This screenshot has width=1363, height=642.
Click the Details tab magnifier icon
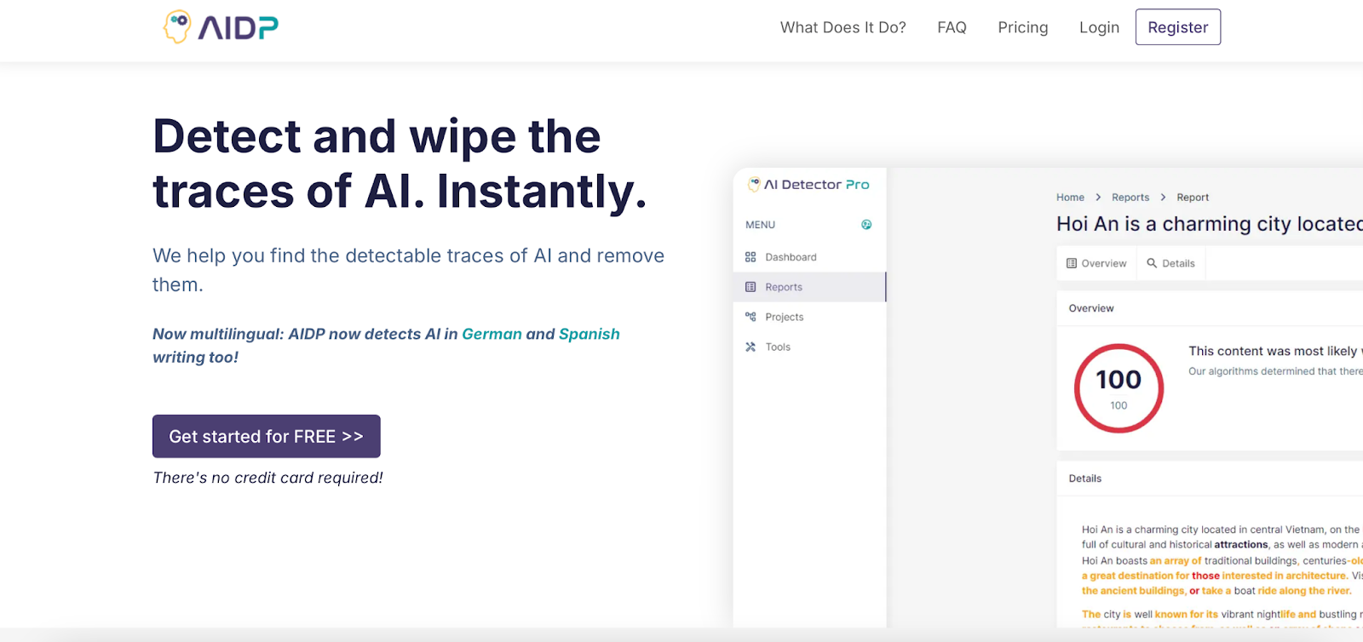click(1152, 263)
